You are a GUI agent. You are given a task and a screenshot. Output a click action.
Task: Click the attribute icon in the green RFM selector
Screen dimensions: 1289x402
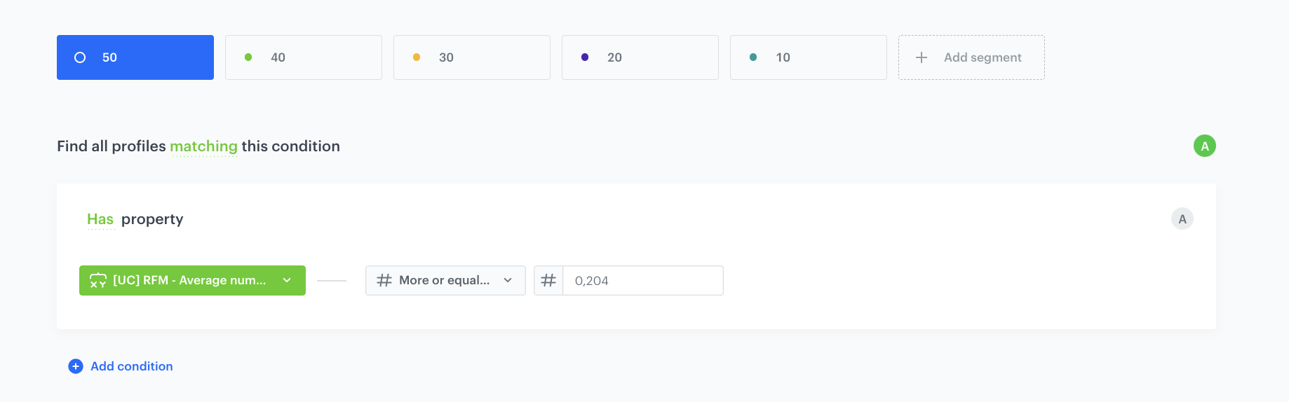98,281
